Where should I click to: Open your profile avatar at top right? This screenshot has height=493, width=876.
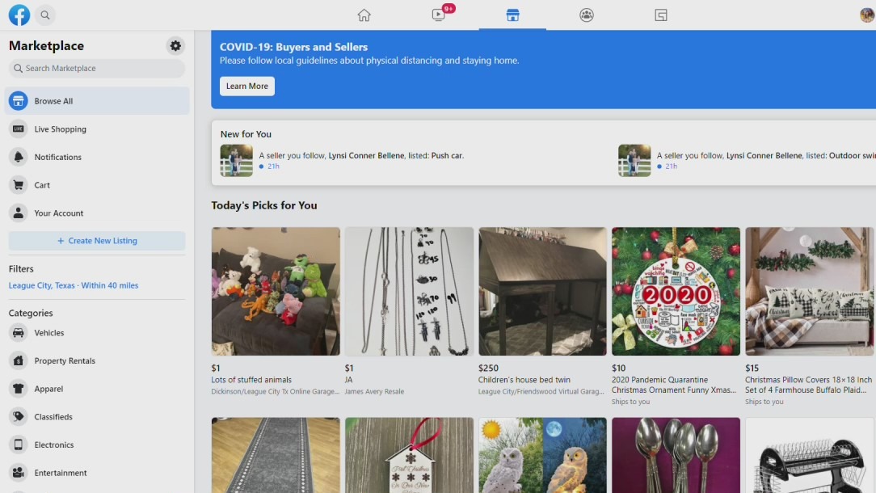tap(865, 15)
